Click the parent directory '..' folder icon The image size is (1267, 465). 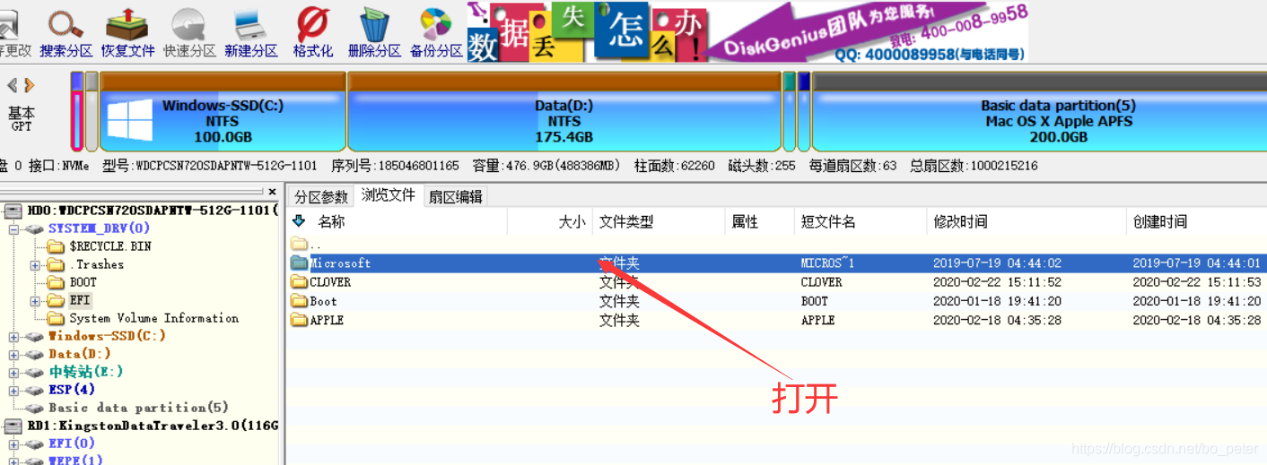click(x=299, y=245)
